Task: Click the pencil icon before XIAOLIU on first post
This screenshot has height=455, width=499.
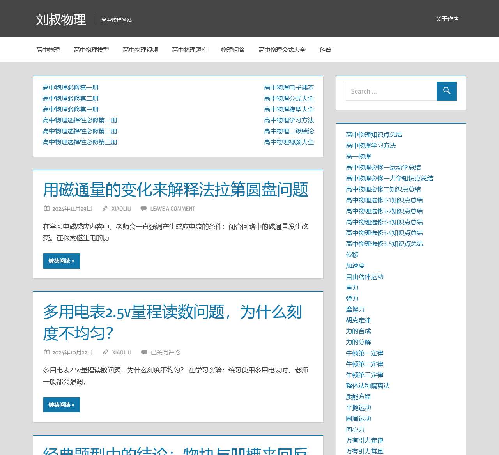Action: [104, 208]
